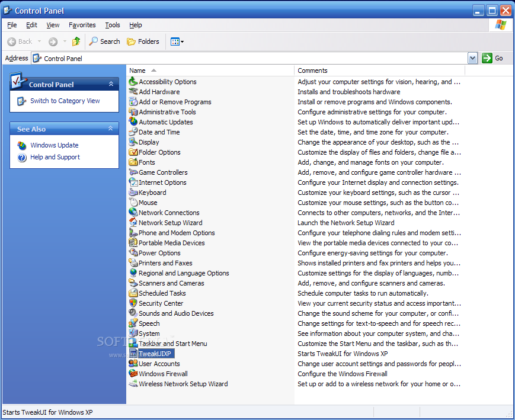Click the Network Connections icon

pos(133,213)
